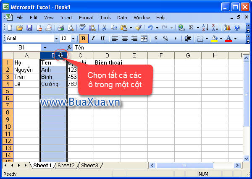Sort ascending with the A-Z icon
Viewport: 252px width, 179px height.
[x=205, y=28]
